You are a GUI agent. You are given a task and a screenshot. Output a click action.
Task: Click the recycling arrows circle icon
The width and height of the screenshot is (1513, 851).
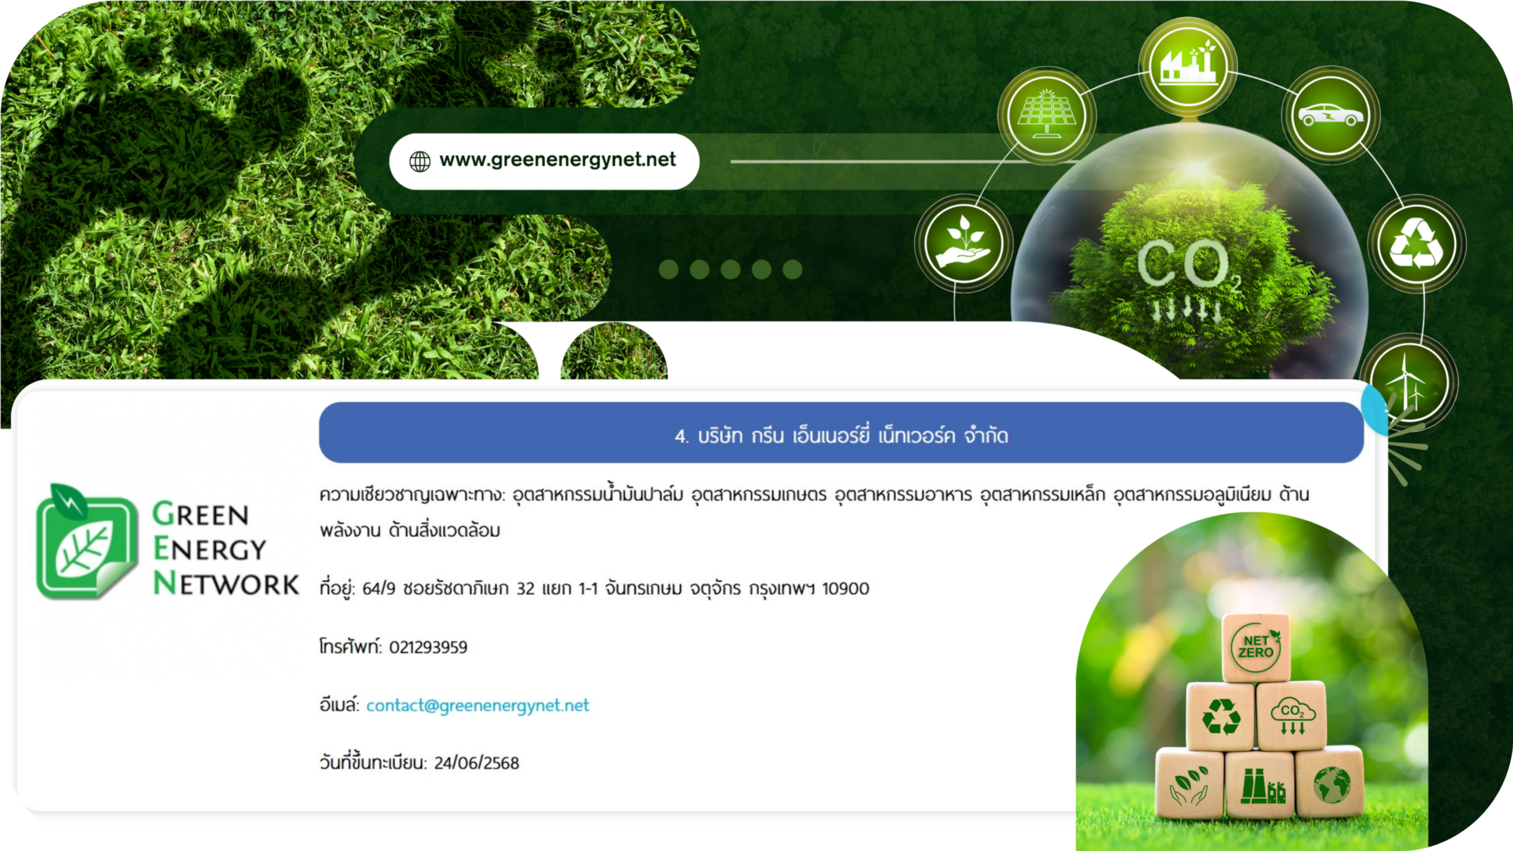coord(1416,243)
